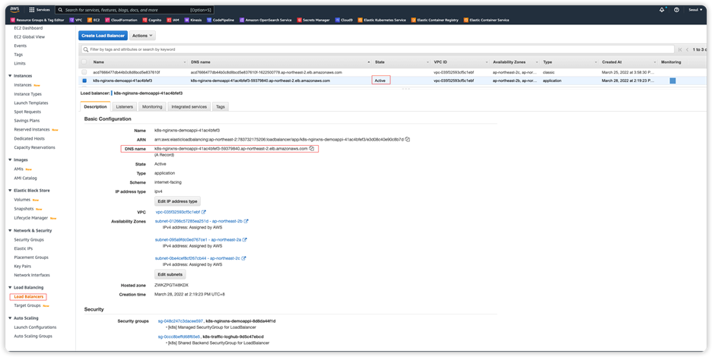The height and width of the screenshot is (357, 712).
Task: Click the AWS logo home icon
Action: click(14, 10)
